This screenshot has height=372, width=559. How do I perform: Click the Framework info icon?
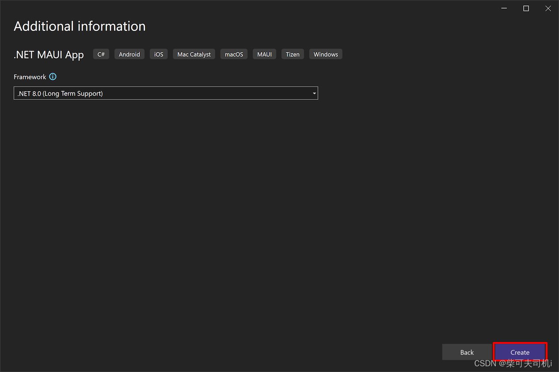[x=53, y=77]
